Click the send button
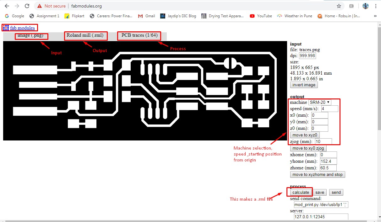 click(336, 193)
